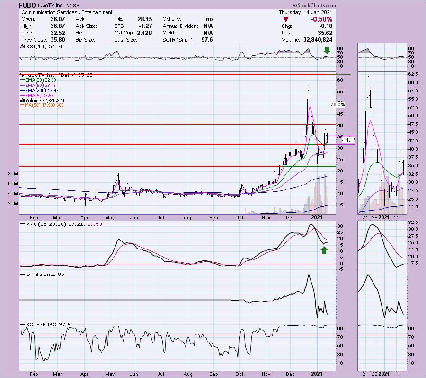Viewport: 426px width, 378px height.
Task: Click the zoomed RSI thumbnail panel
Action: point(382,57)
